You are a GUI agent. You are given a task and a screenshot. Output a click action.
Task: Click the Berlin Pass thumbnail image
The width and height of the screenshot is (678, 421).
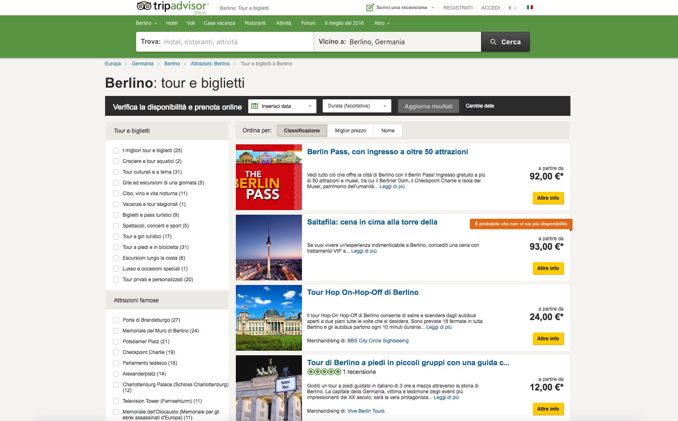[269, 177]
